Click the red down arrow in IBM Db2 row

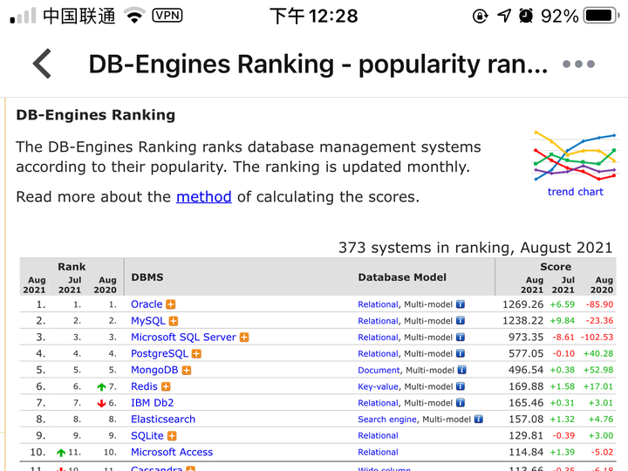pyautogui.click(x=101, y=403)
